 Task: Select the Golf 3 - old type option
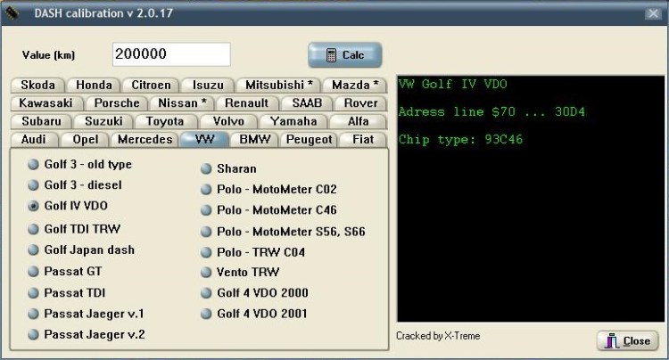pos(34,165)
